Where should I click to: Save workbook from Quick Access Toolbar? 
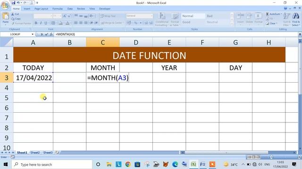[x=13, y=3]
